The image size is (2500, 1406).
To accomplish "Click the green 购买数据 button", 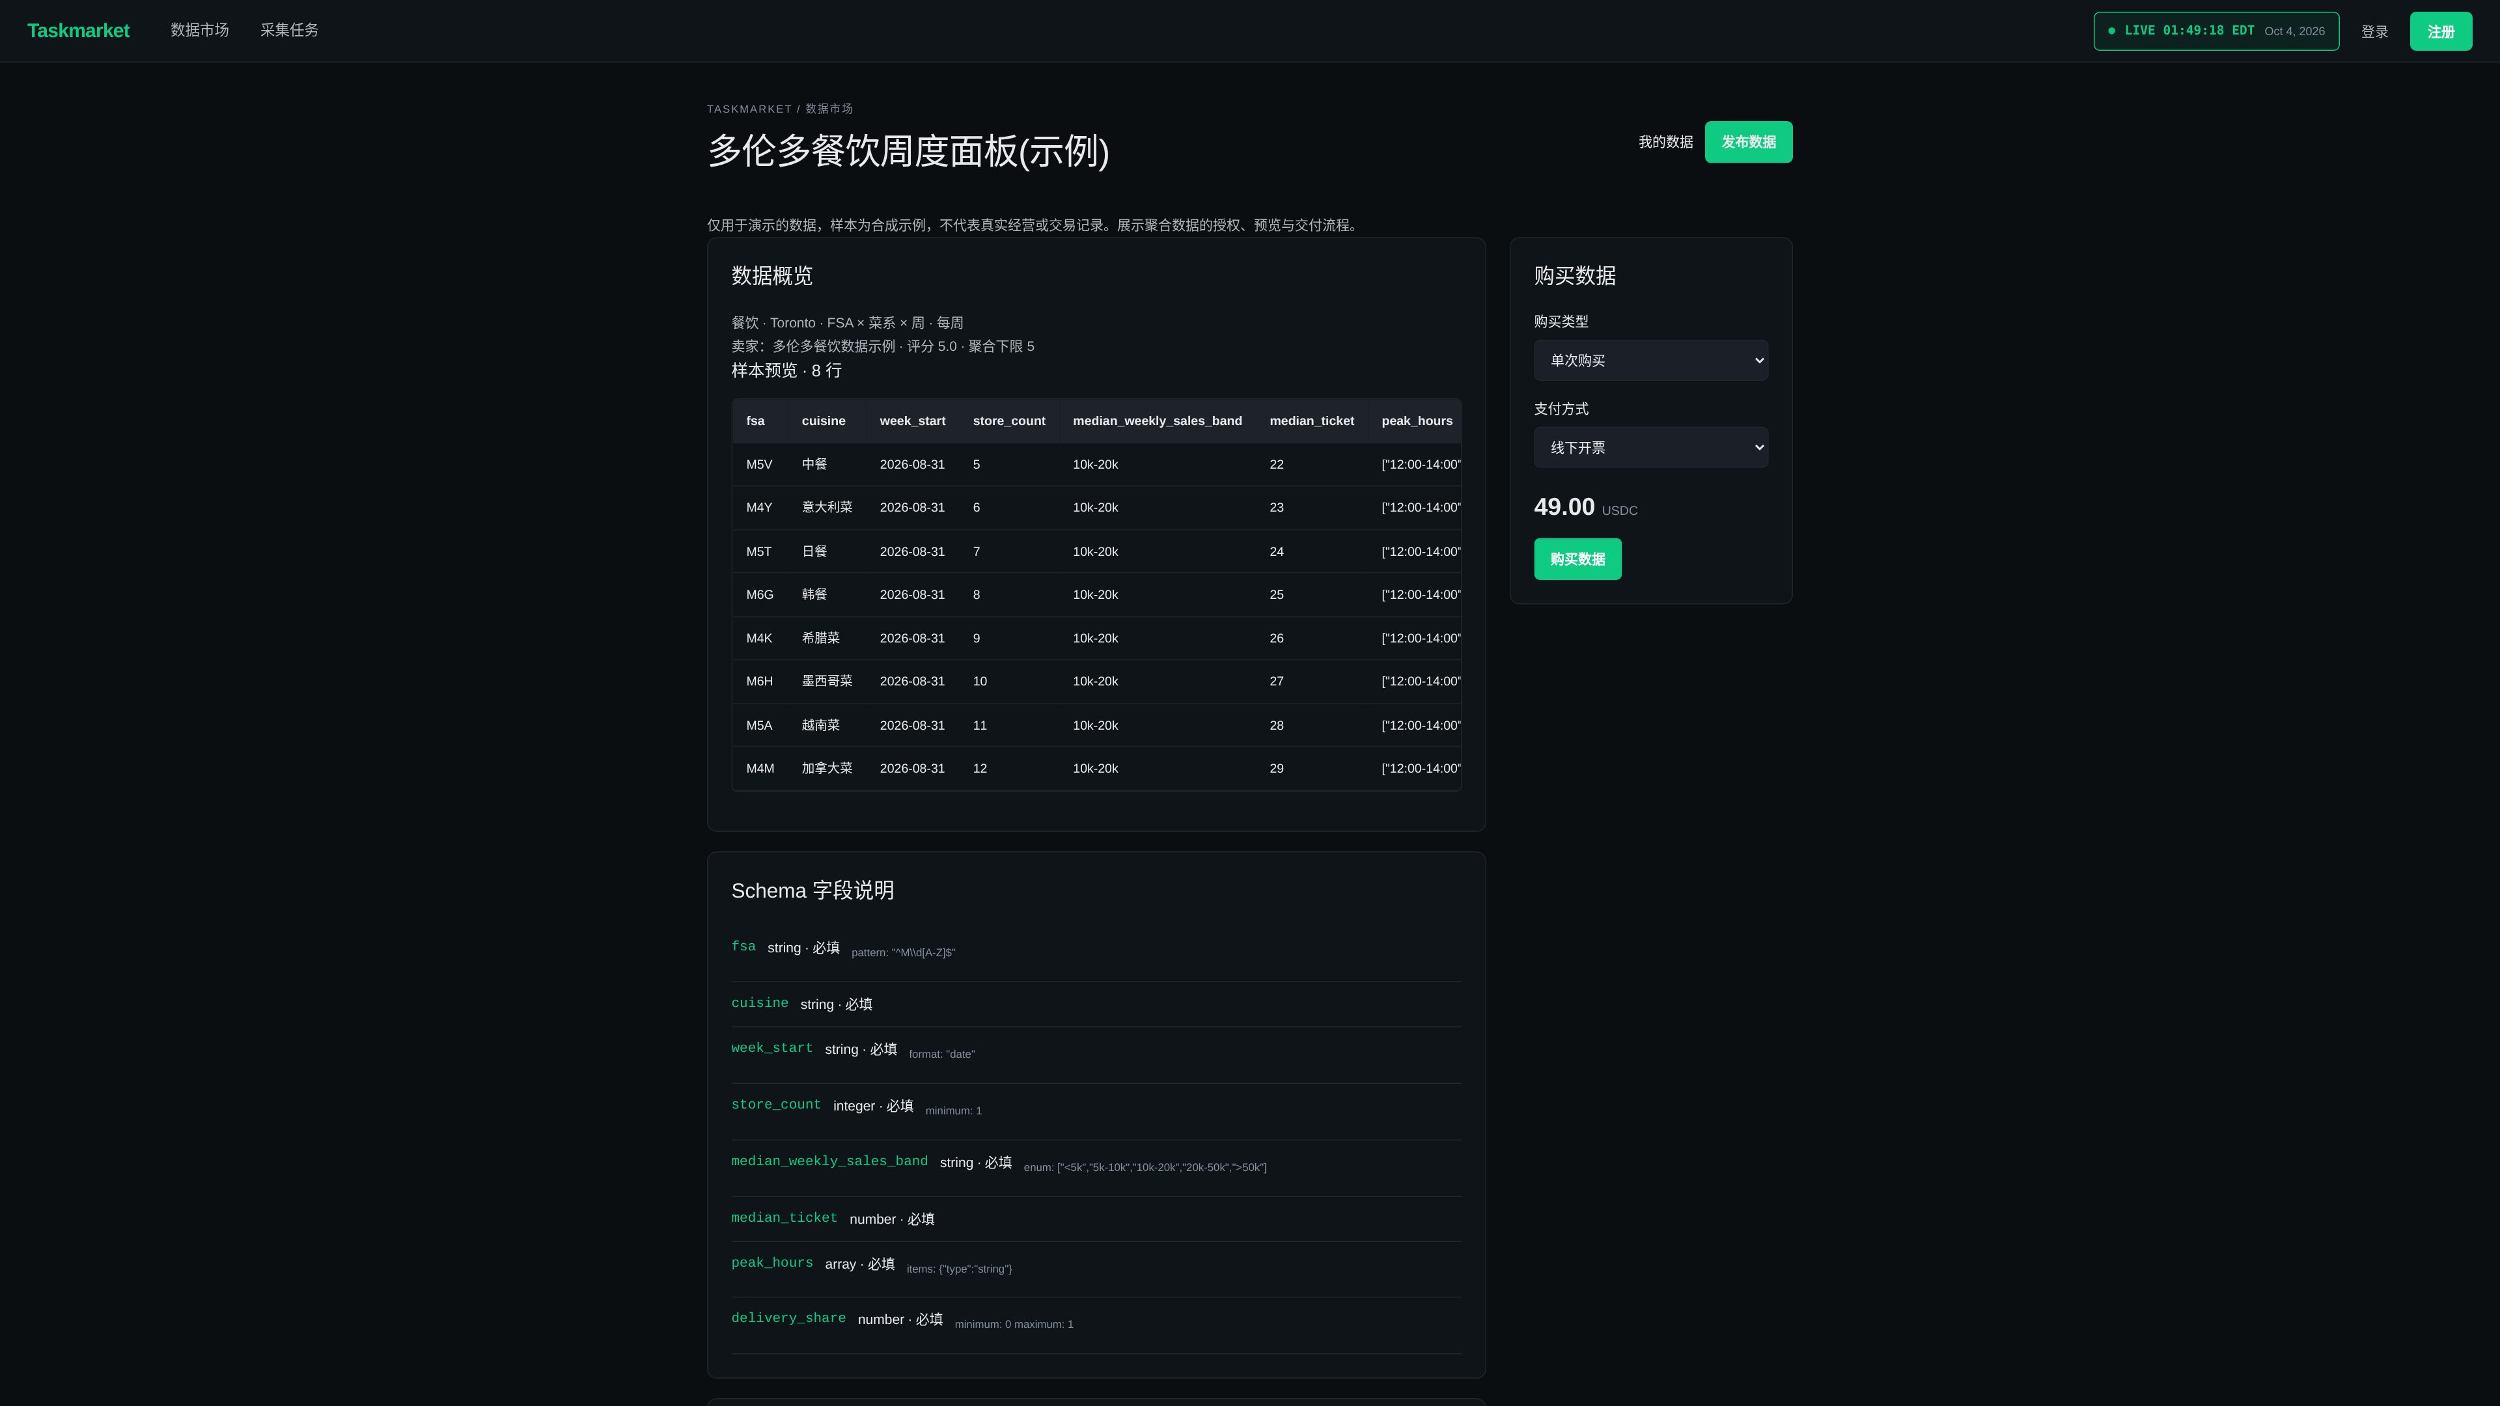I will (x=1577, y=559).
